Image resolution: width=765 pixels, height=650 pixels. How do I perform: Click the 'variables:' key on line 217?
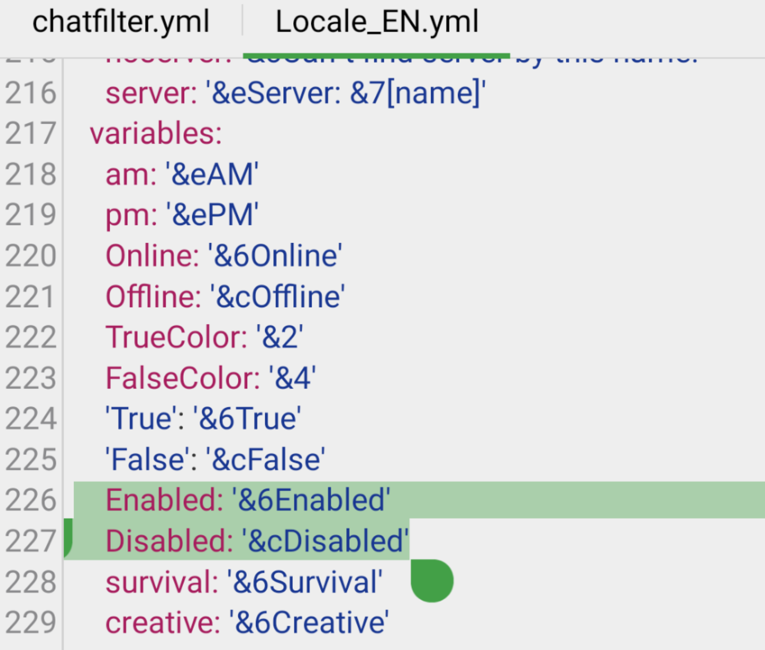coord(157,133)
